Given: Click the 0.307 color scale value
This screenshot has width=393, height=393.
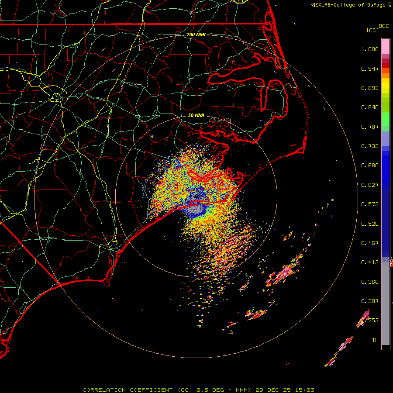Looking at the screenshot, I should 370,301.
